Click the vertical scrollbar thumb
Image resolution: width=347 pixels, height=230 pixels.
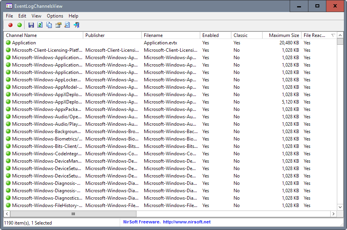coord(340,41)
